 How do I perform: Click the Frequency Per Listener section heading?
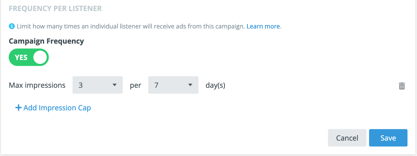point(55,8)
